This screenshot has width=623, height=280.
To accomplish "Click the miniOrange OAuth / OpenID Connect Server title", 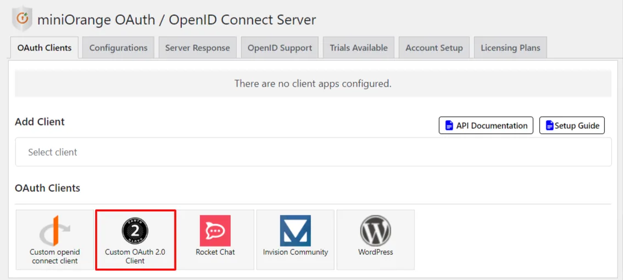I will click(176, 20).
